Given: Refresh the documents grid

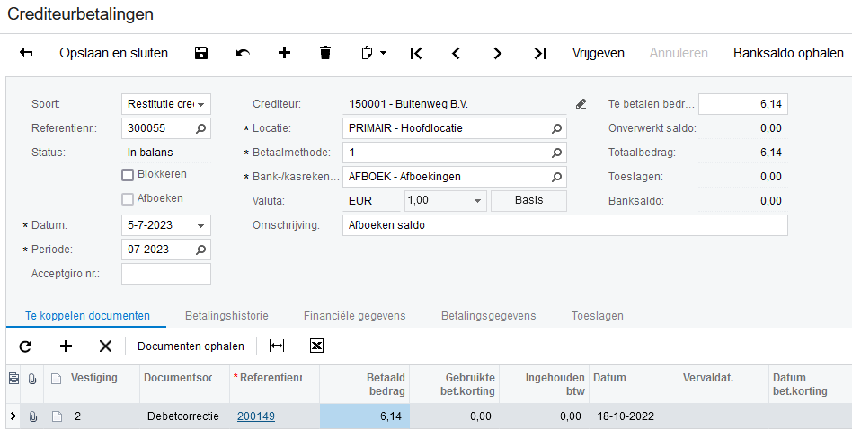Looking at the screenshot, I should (x=25, y=346).
